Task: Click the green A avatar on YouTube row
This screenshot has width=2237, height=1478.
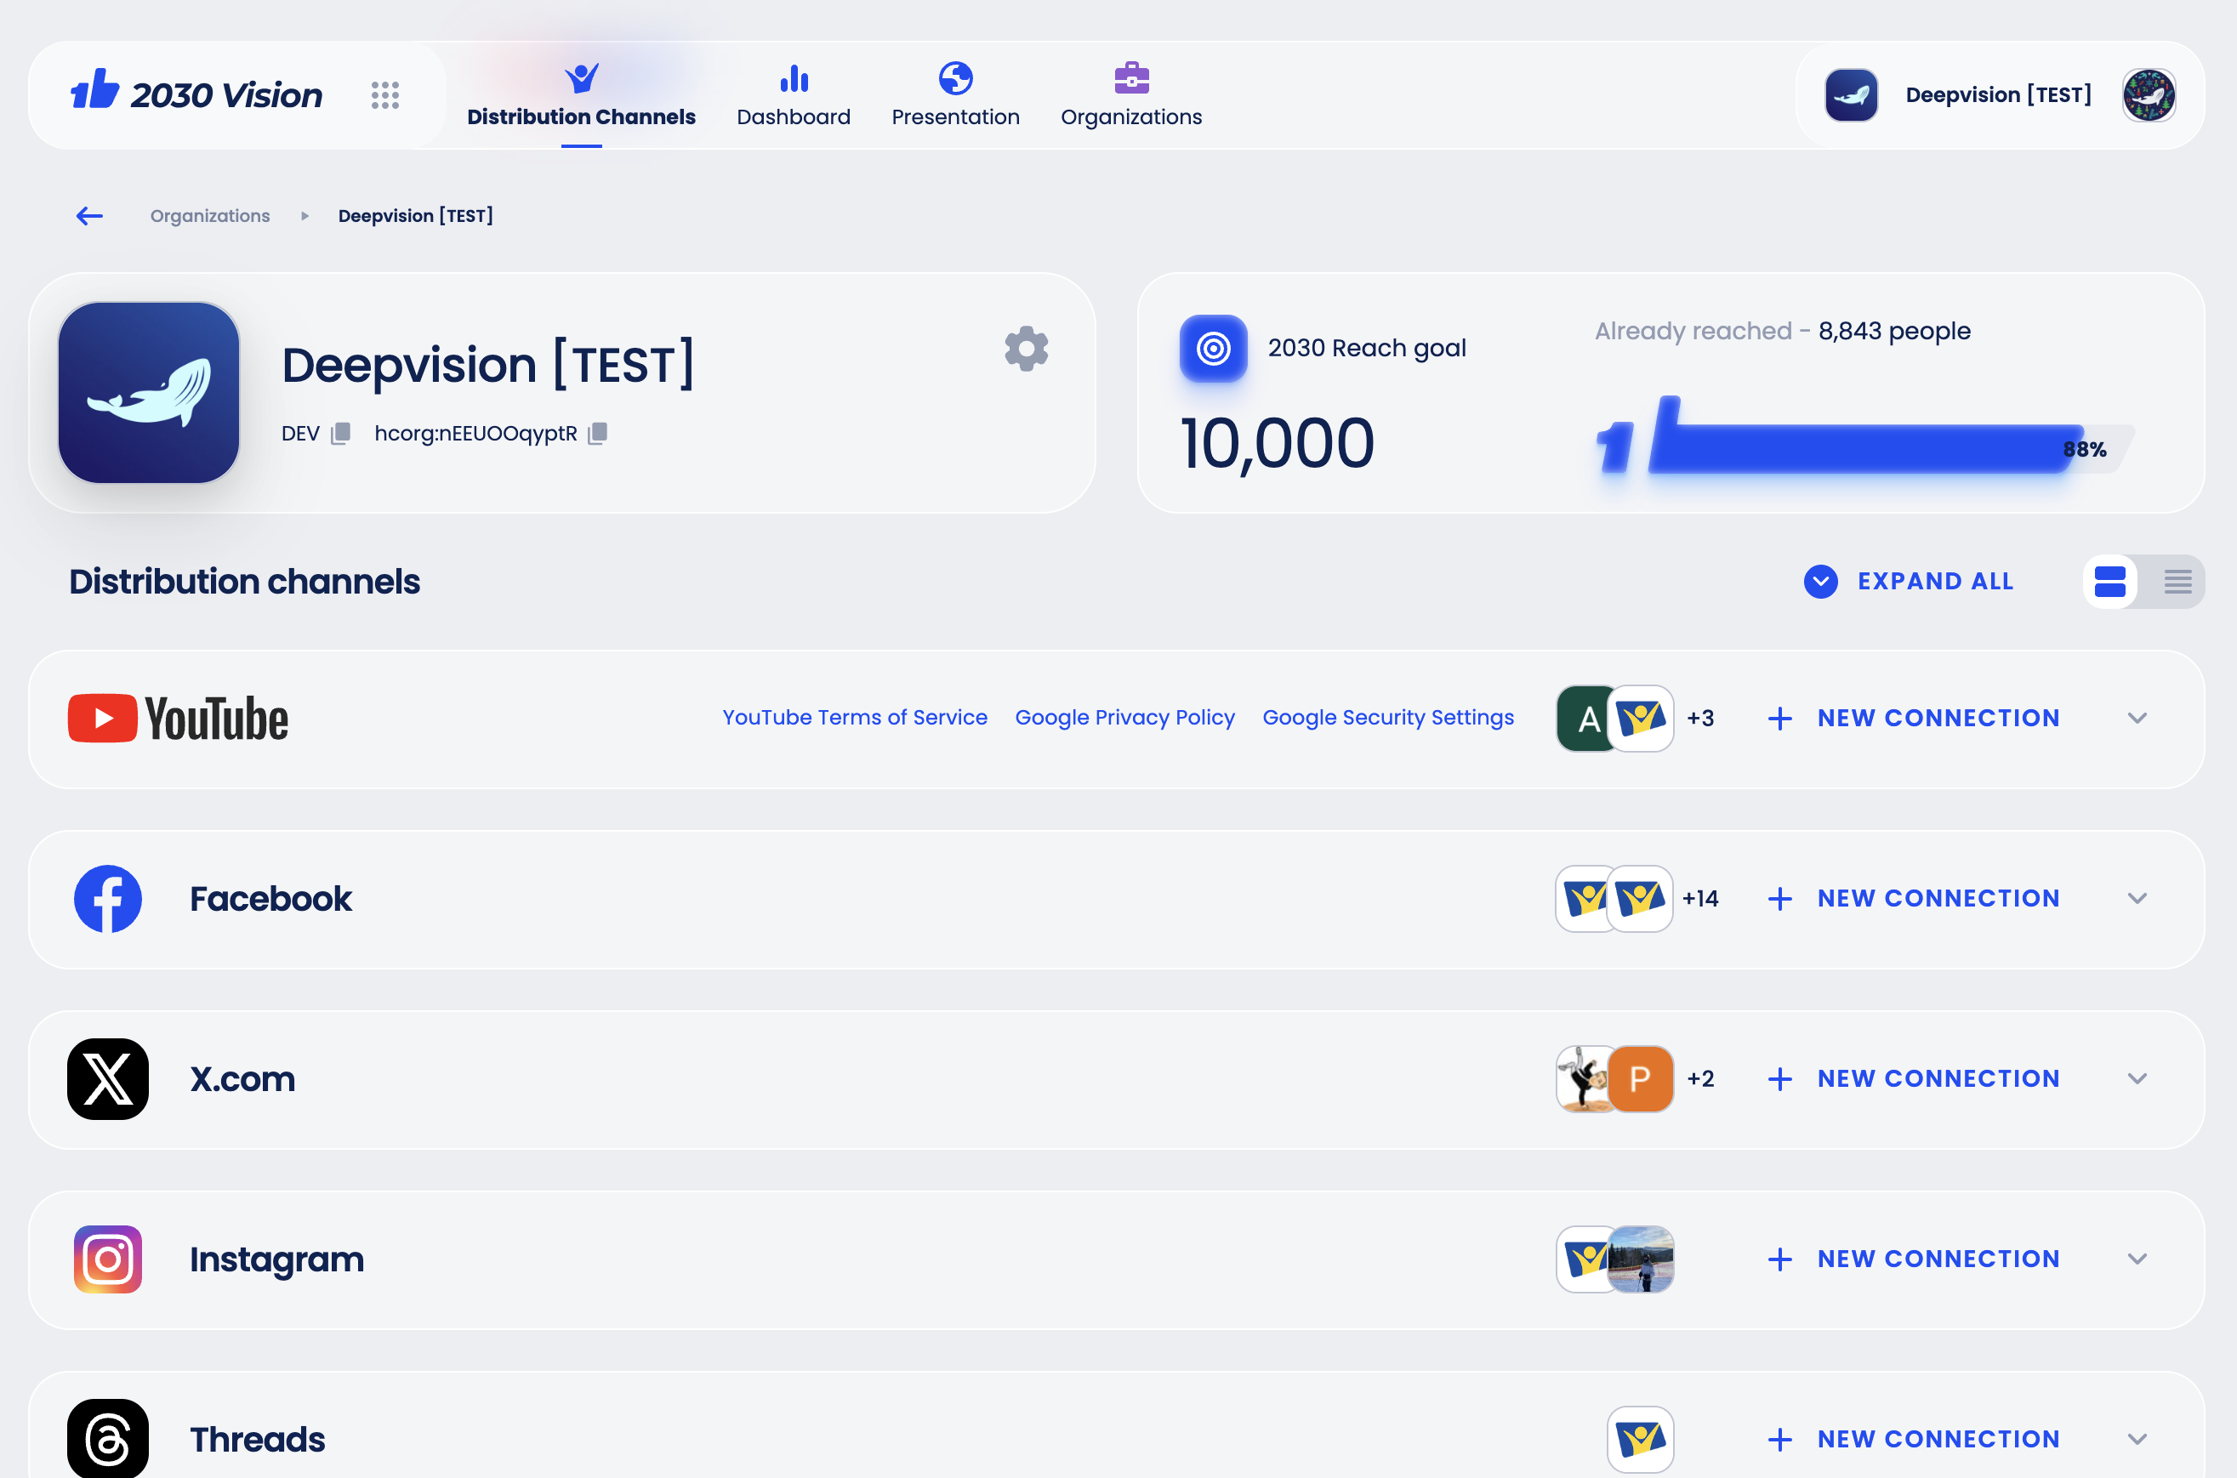Action: pos(1584,719)
